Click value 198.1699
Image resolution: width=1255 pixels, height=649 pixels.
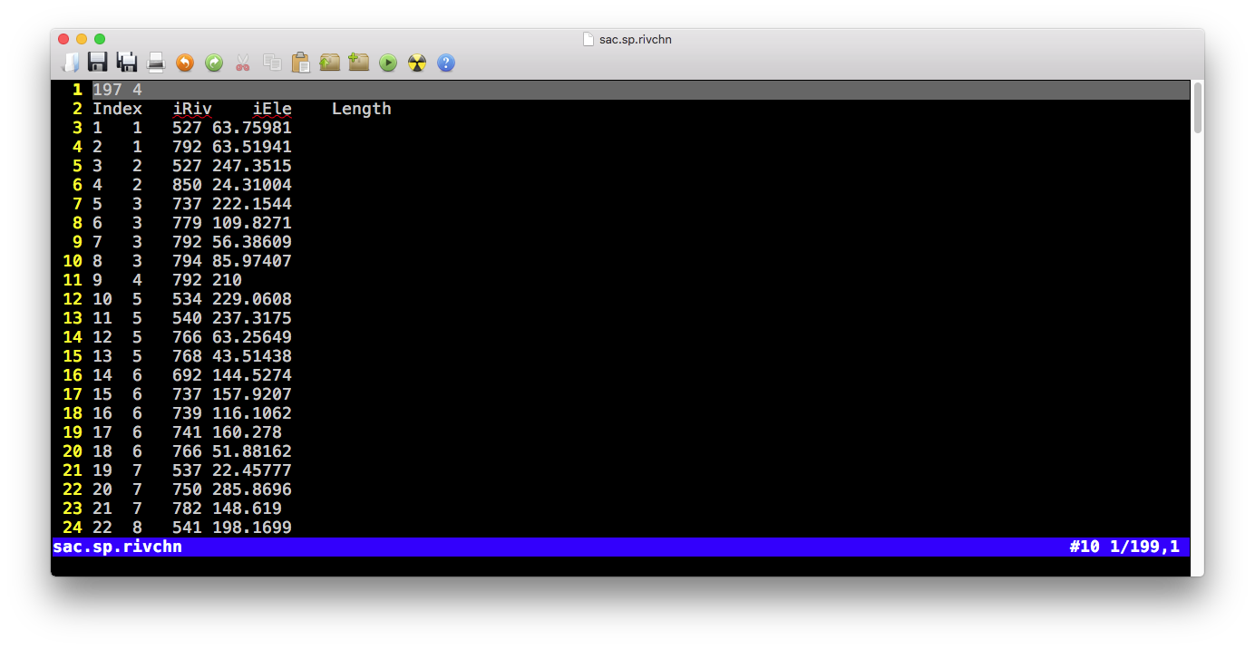tap(252, 528)
